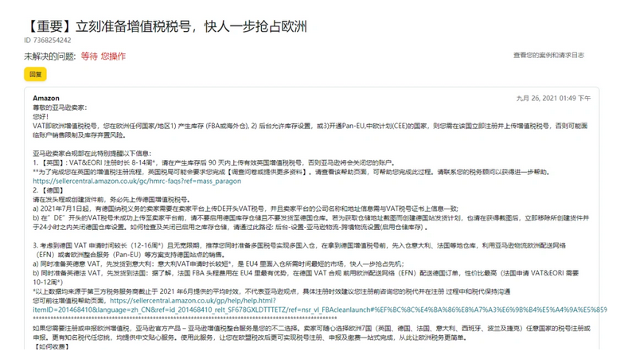The width and height of the screenshot is (624, 355).
Task: Click the 等待 您操作 status text
Action: coord(103,57)
